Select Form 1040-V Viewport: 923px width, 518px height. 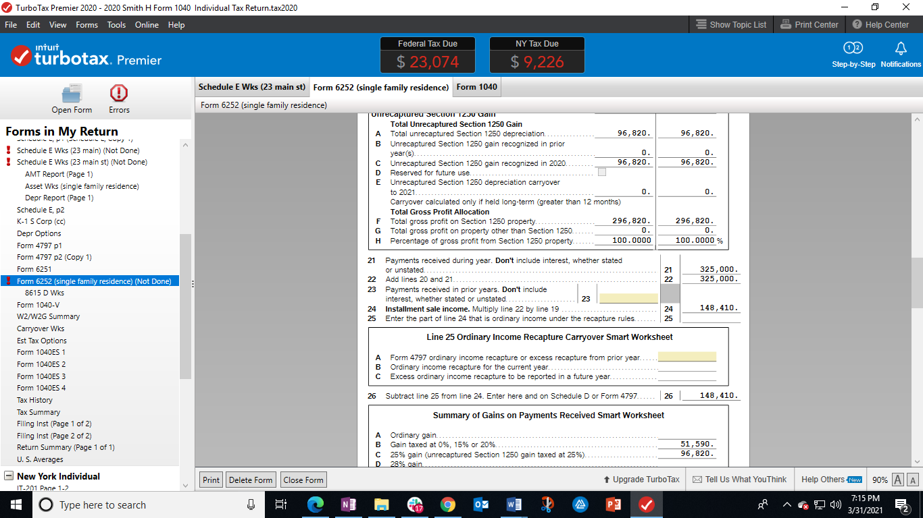[38, 305]
